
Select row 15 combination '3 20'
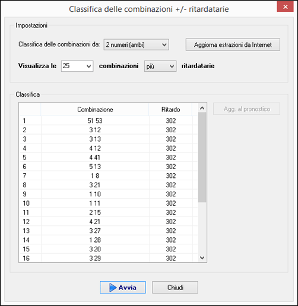click(95, 249)
